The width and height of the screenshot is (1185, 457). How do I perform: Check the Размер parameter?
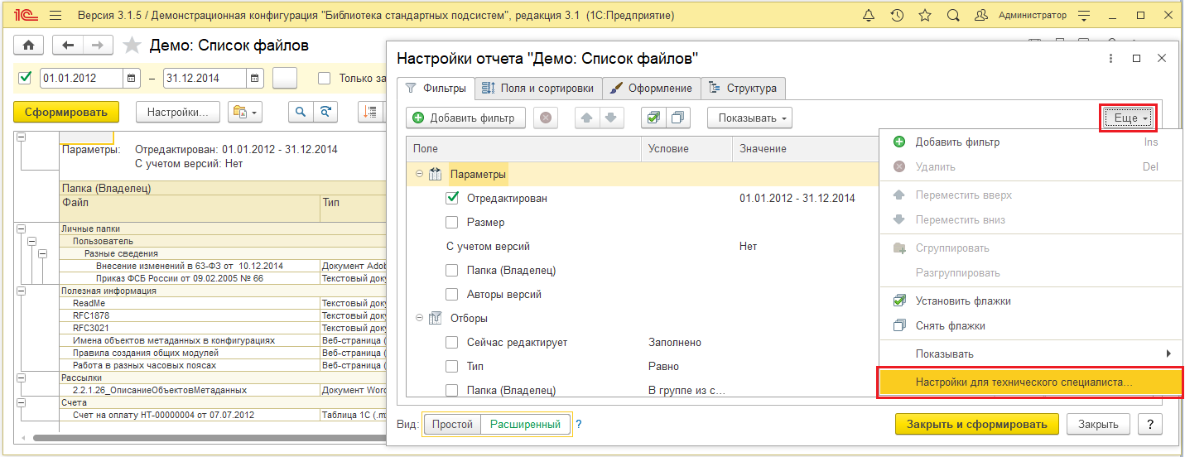452,222
